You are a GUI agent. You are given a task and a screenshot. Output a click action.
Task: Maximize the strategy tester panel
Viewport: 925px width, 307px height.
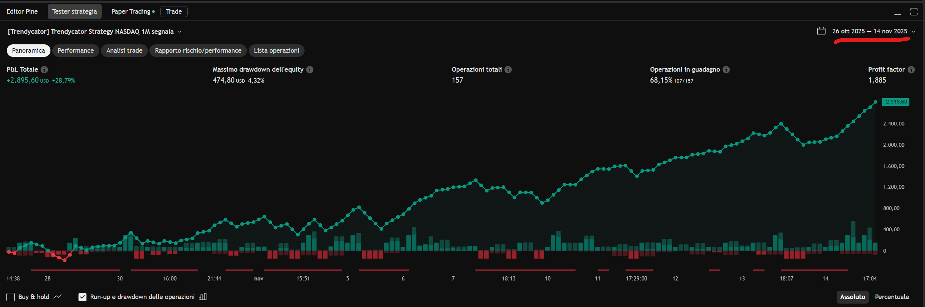pyautogui.click(x=914, y=12)
